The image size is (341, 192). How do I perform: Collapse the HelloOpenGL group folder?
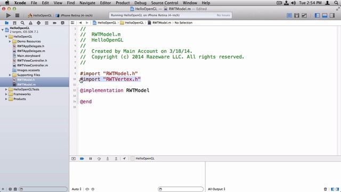(6, 37)
